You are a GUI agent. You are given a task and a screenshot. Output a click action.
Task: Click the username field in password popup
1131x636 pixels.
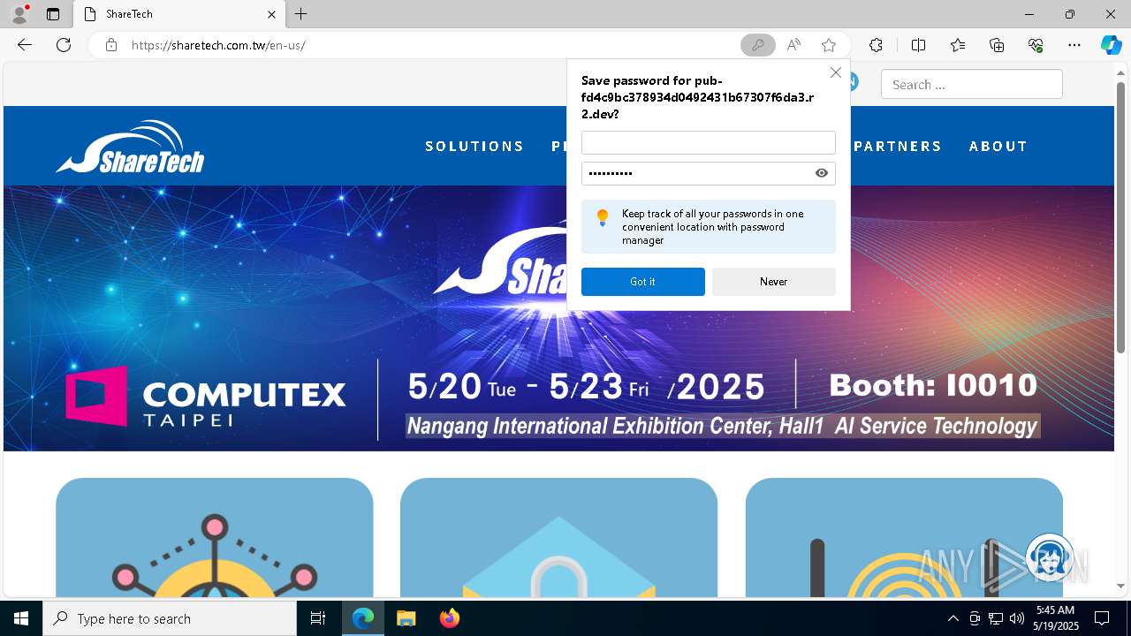click(708, 143)
